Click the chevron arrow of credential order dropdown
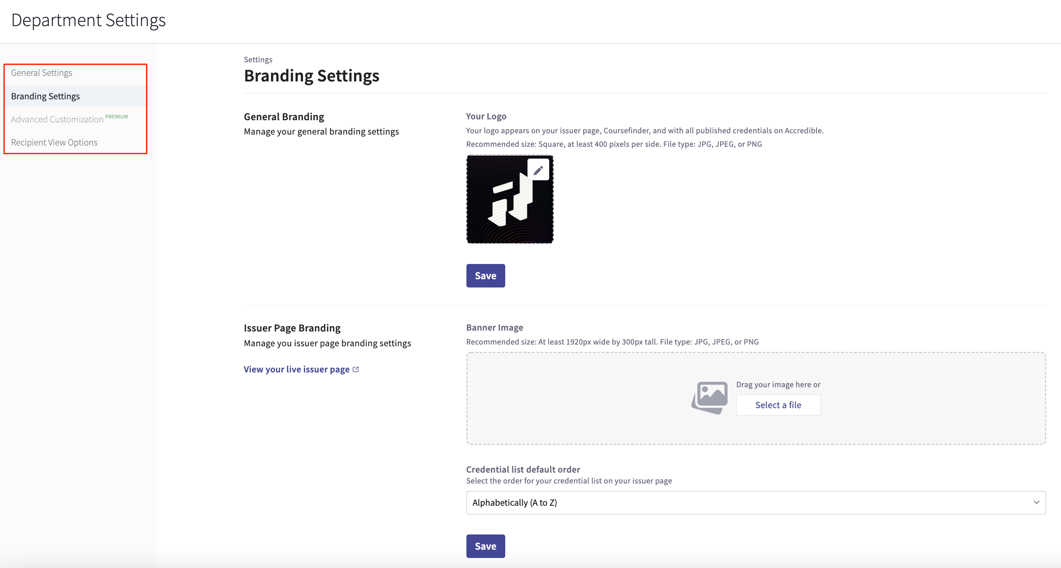1061x568 pixels. (x=1036, y=502)
